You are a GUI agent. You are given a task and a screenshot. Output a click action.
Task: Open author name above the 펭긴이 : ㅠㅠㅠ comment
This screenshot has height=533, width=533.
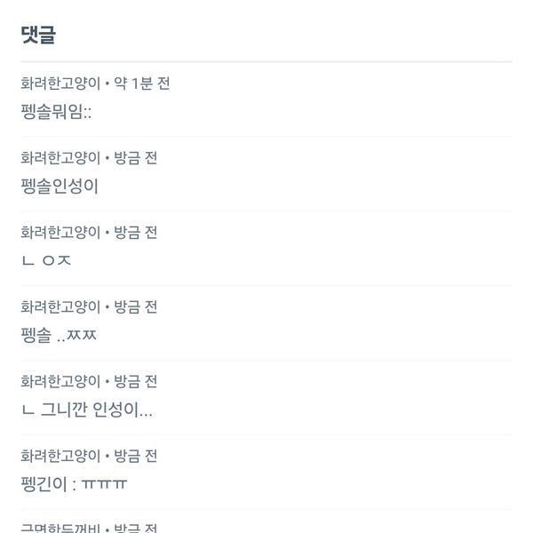[60, 457]
